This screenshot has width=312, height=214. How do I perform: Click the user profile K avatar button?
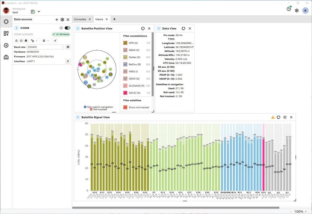[305, 11]
